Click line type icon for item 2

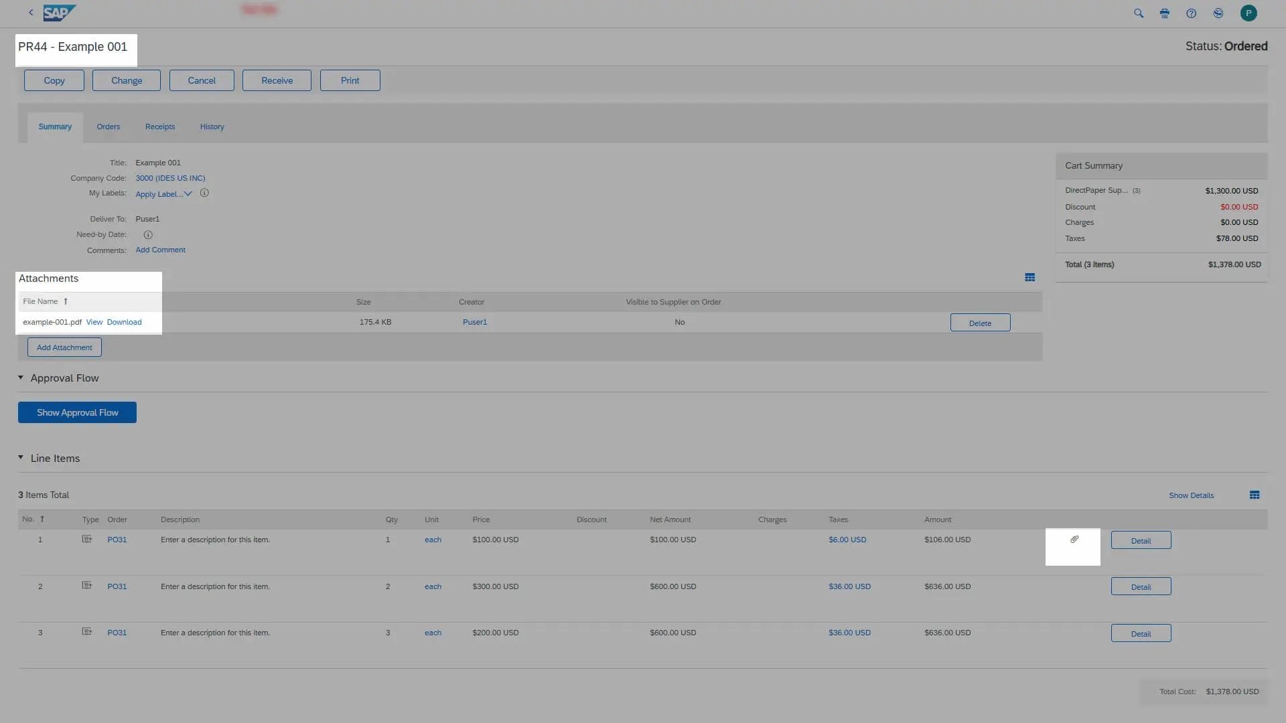point(86,586)
